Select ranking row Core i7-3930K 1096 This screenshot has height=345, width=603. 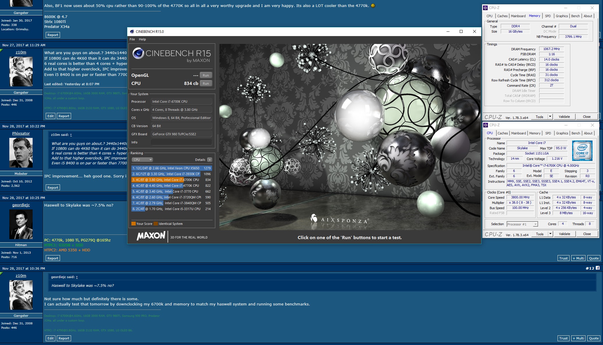(x=172, y=174)
